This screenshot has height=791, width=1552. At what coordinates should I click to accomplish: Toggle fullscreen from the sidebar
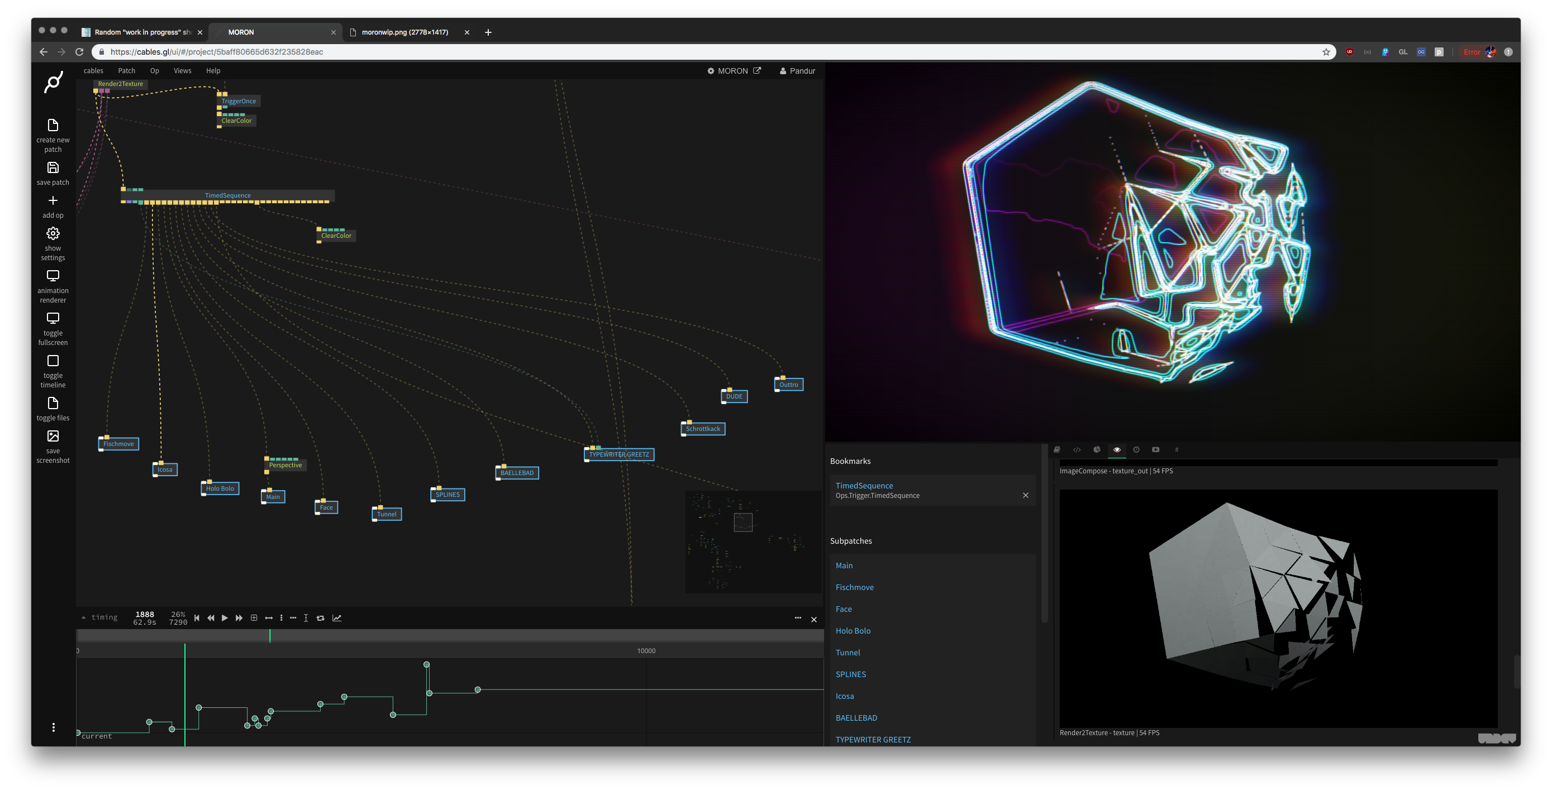click(53, 318)
